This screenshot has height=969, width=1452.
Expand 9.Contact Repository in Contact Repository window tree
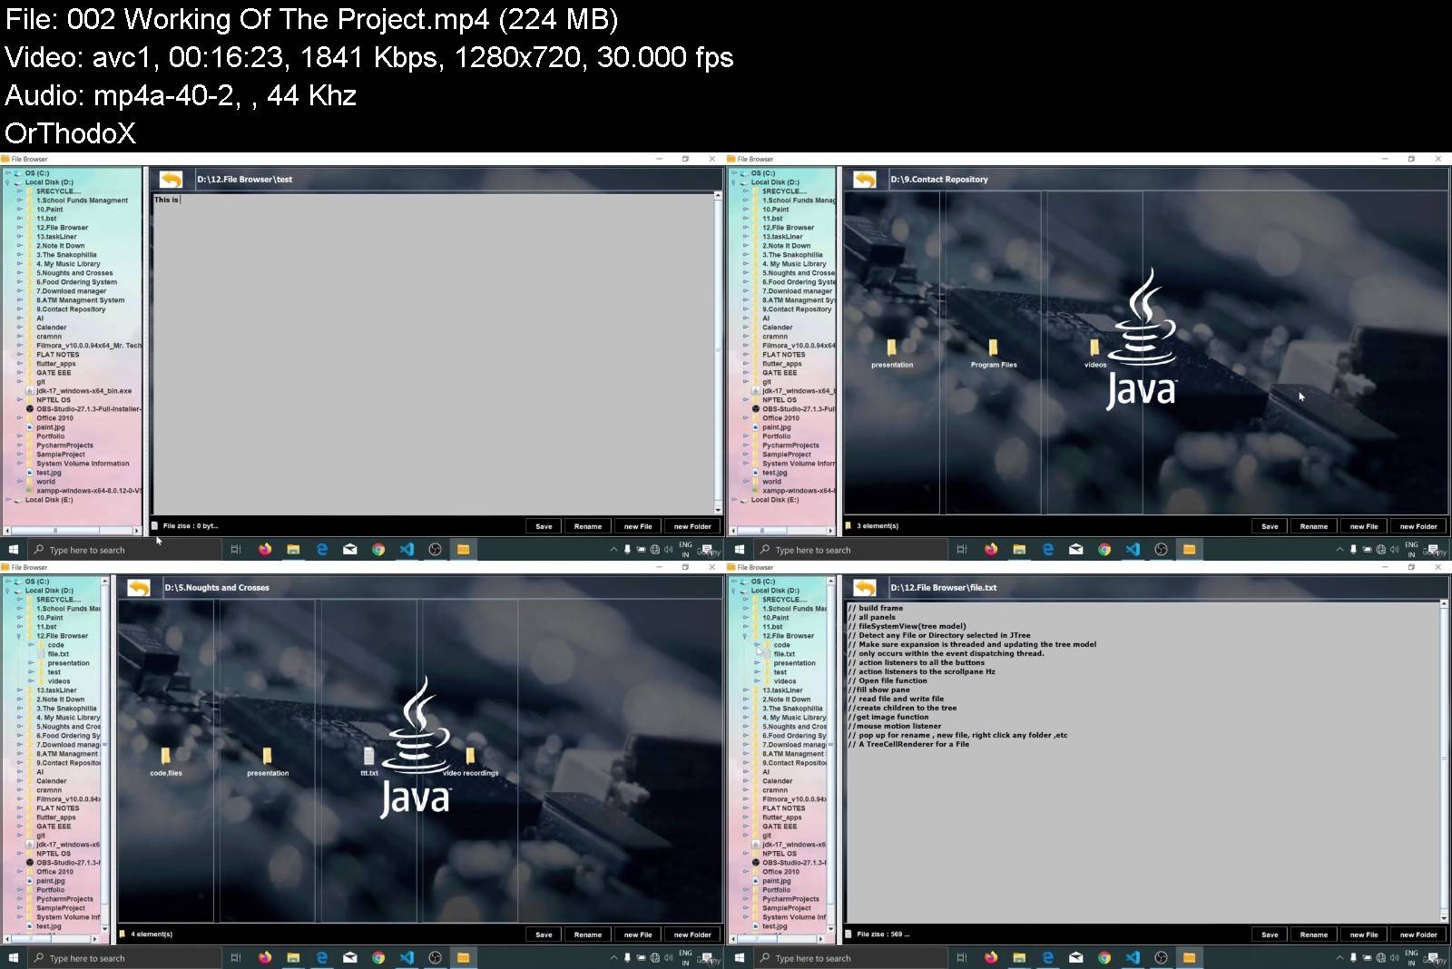746,309
